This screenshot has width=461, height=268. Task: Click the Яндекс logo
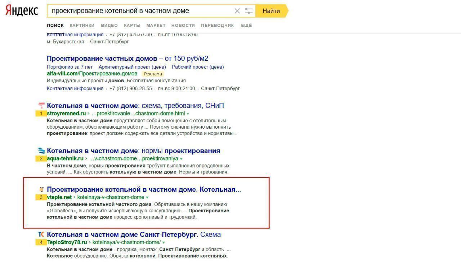point(22,11)
